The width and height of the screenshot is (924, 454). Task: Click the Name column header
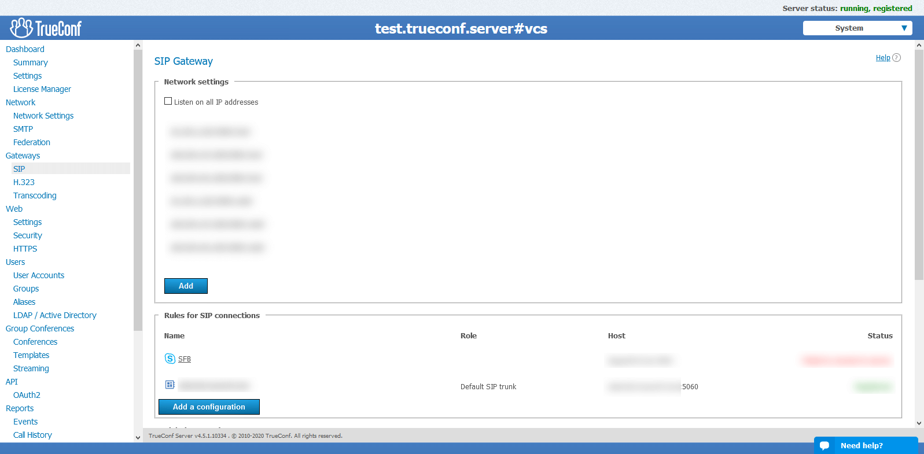[174, 335]
